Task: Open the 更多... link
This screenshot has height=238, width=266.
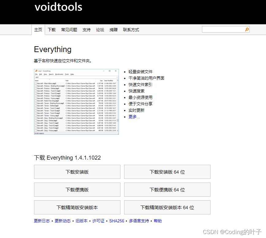Action: point(134,116)
